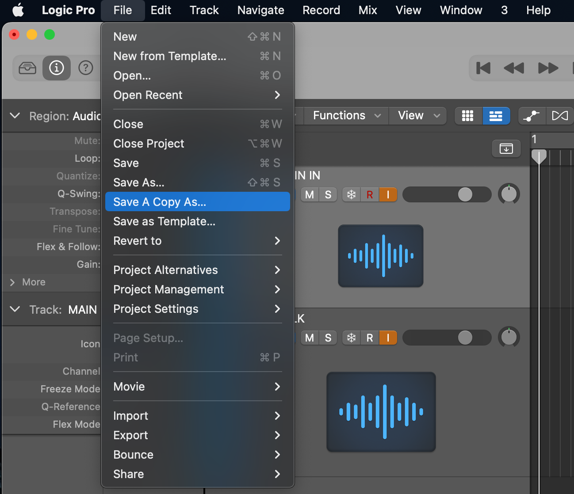Select New from Template…
Image resolution: width=574 pixels, height=494 pixels.
pyautogui.click(x=198, y=56)
